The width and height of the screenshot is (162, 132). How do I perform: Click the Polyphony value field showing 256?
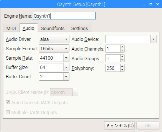point(113,68)
